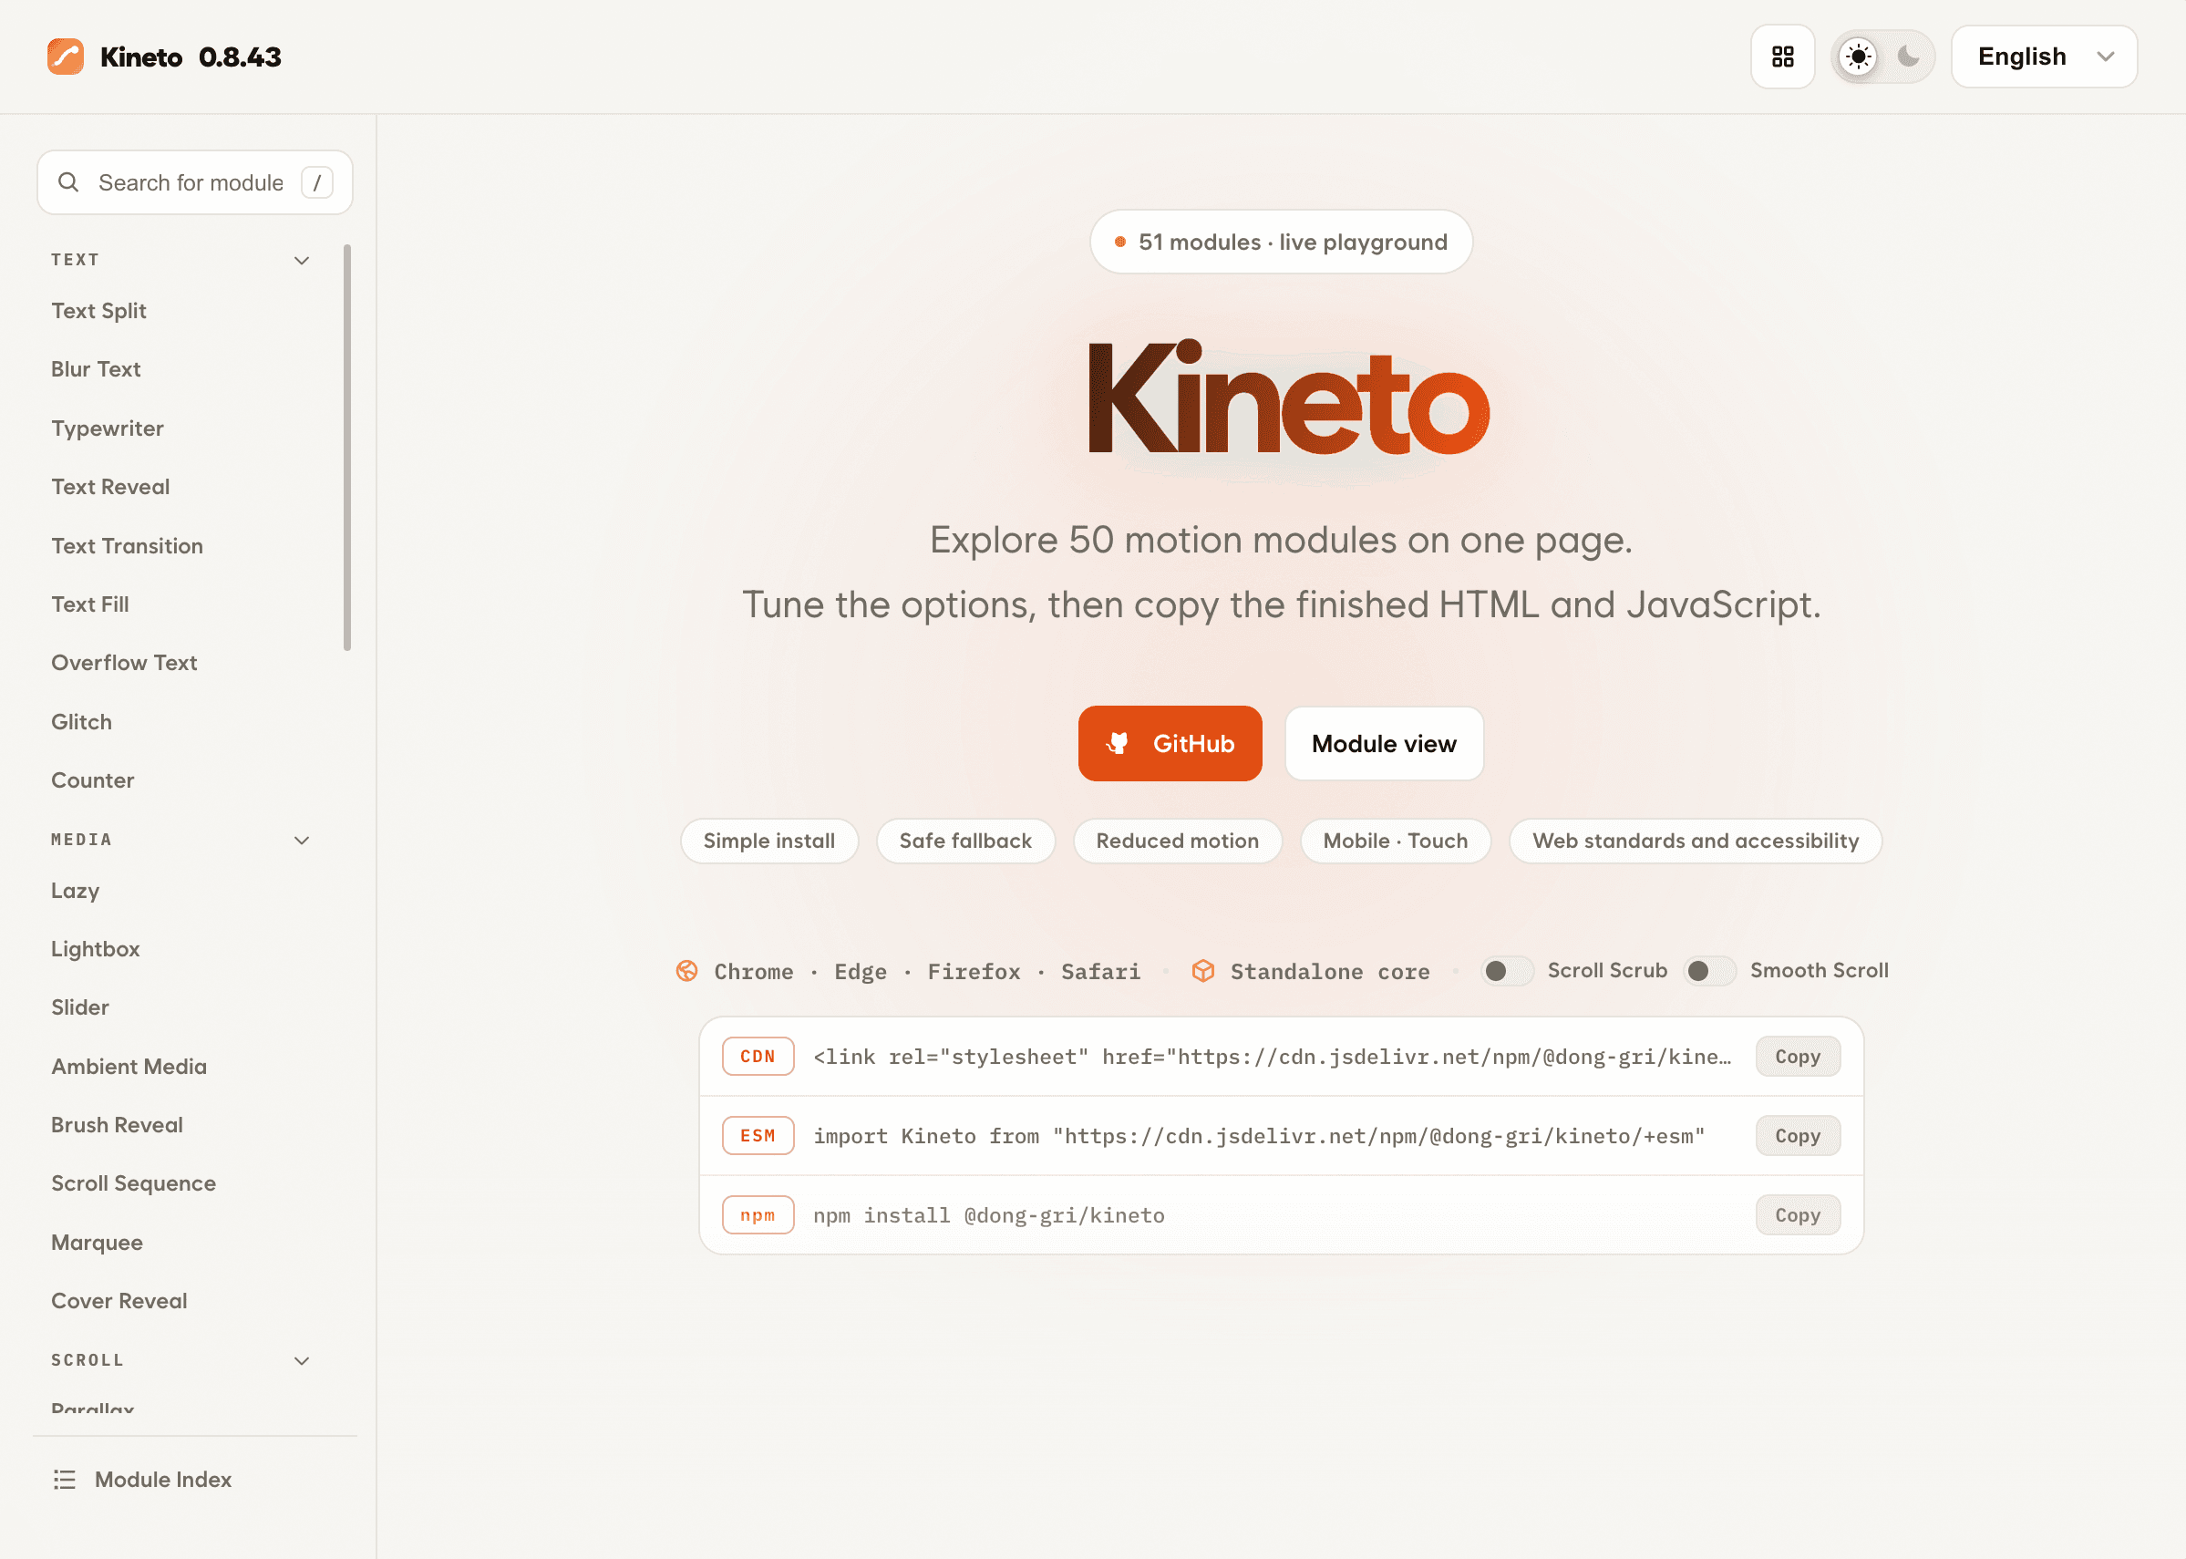
Task: Copy the CDN stylesheet link snippet
Action: (1798, 1056)
